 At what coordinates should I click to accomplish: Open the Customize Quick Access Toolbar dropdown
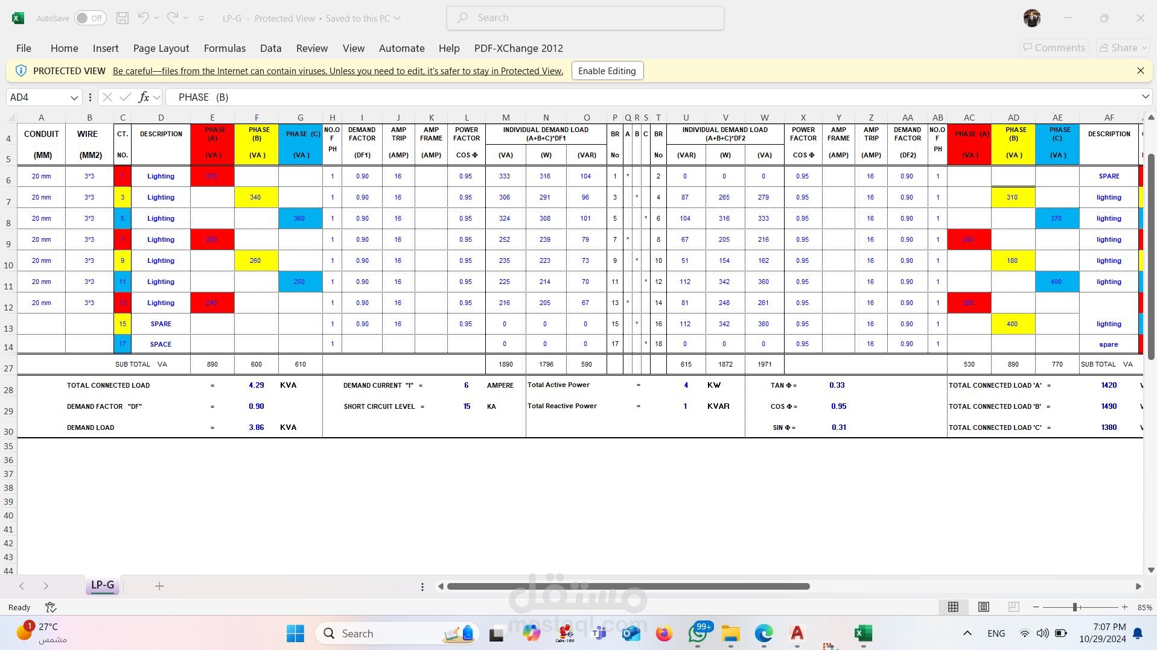[x=201, y=18]
